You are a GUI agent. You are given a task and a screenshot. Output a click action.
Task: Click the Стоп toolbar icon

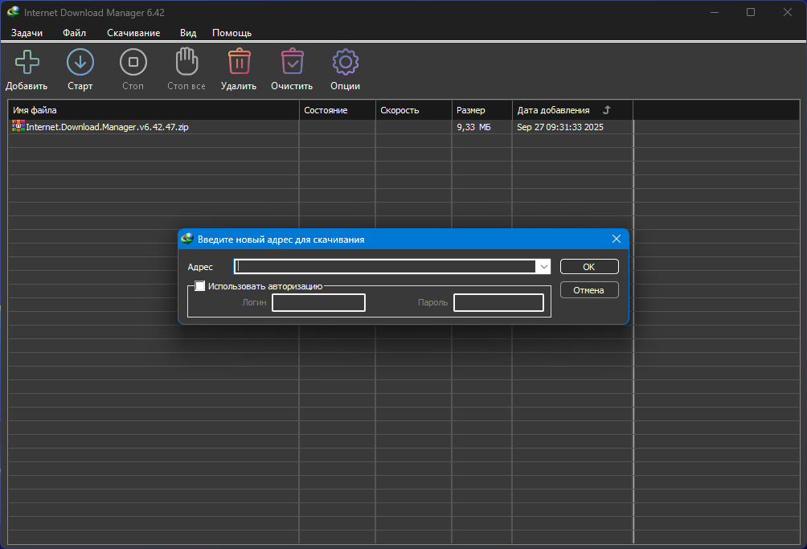[133, 62]
